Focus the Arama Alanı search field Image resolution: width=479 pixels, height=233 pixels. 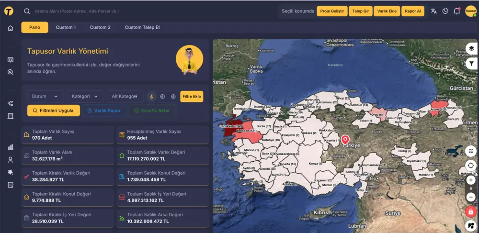point(77,11)
